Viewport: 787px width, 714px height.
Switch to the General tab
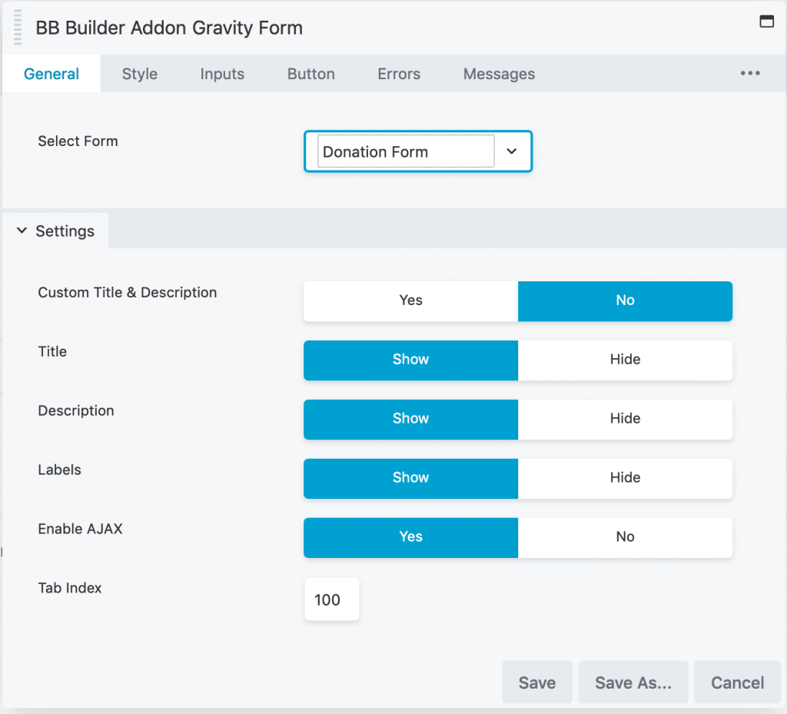(x=51, y=74)
